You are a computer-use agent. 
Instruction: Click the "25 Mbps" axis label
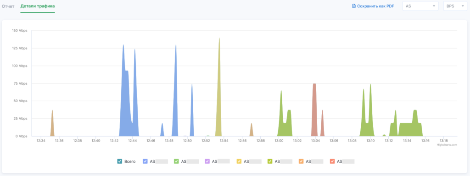pyautogui.click(x=20, y=119)
